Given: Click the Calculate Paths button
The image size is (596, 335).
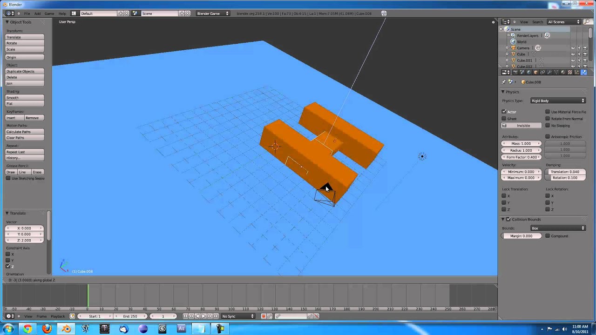Looking at the screenshot, I should coord(25,132).
